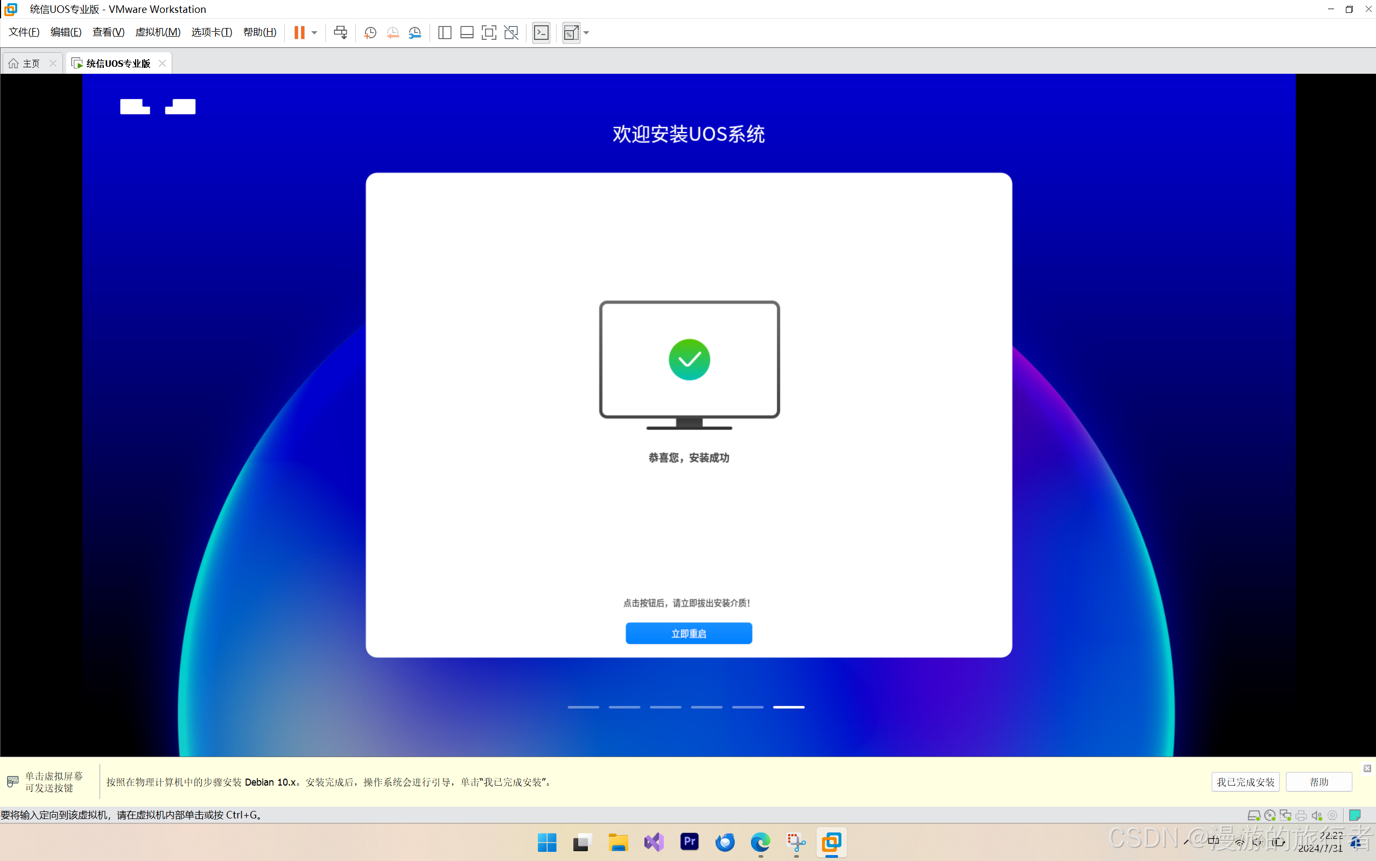Toggle the thumbnail bar view
The width and height of the screenshot is (1376, 861).
pyautogui.click(x=467, y=32)
